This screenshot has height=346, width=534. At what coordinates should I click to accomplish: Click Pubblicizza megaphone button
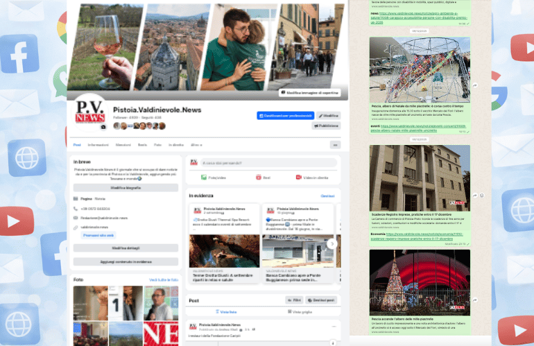click(x=326, y=126)
